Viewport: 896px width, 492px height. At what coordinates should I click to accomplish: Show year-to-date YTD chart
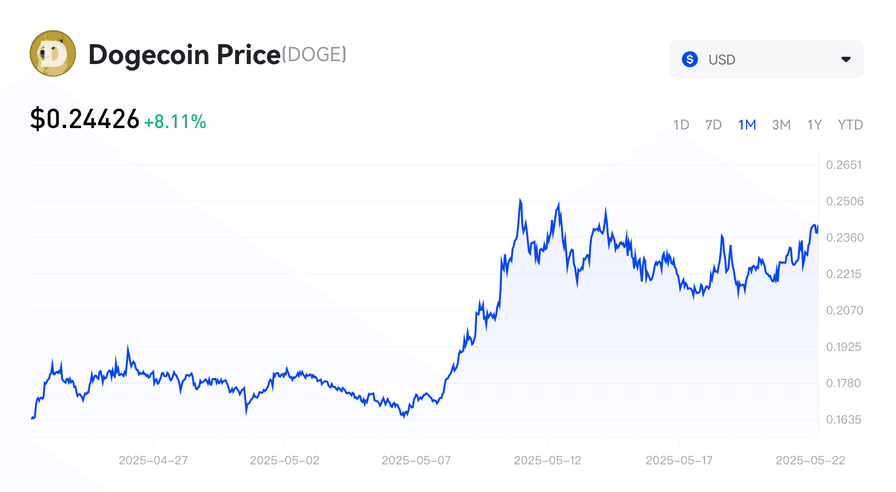(x=850, y=125)
